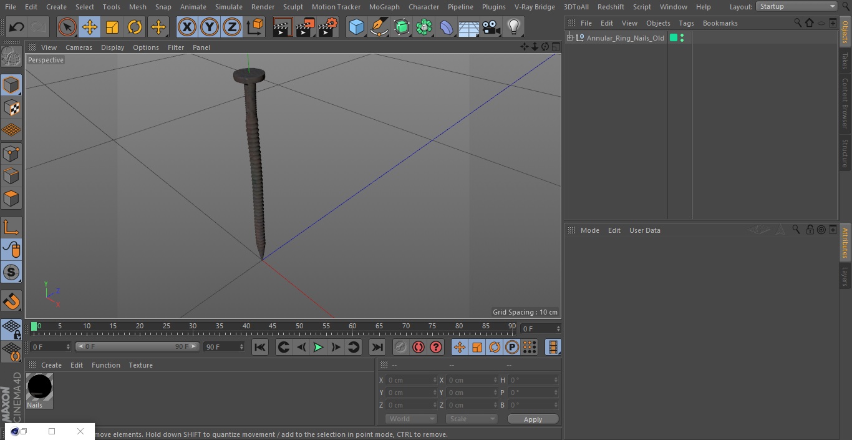Open the Content Browser side tab
Viewport: 852px width, 440px height.
coord(845,103)
